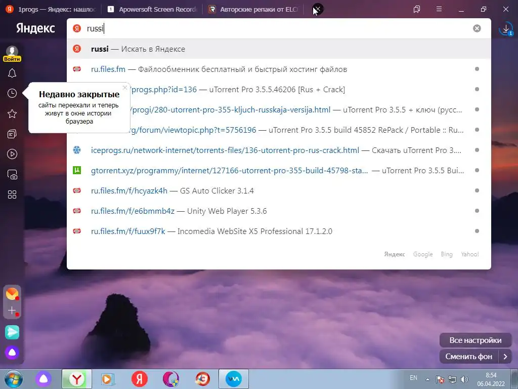The image size is (518, 389).
Task: Open ru.files.fm suggestion
Action: tap(279, 69)
